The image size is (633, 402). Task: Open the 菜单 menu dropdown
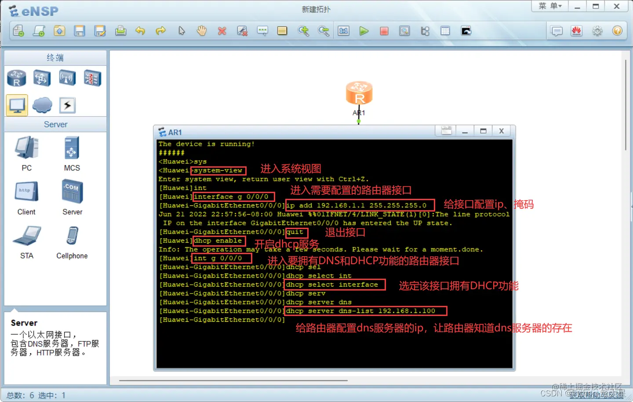550,6
